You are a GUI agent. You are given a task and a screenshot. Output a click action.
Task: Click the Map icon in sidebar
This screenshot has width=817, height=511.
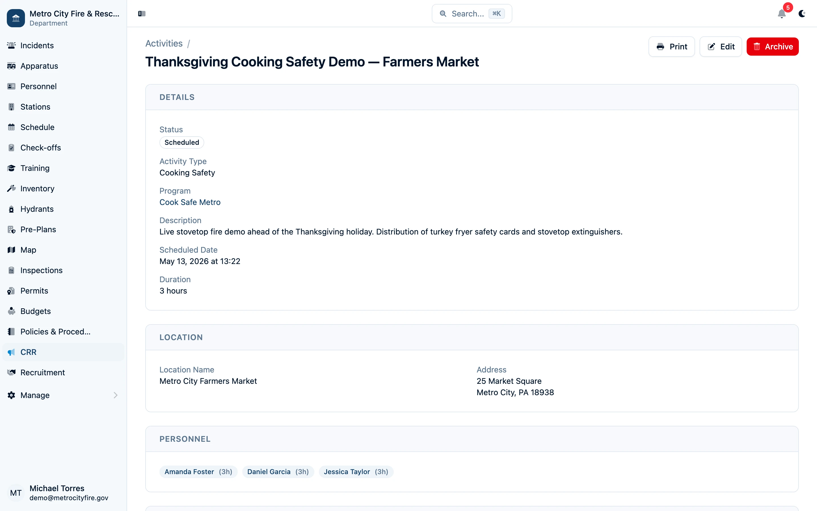[x=11, y=250]
